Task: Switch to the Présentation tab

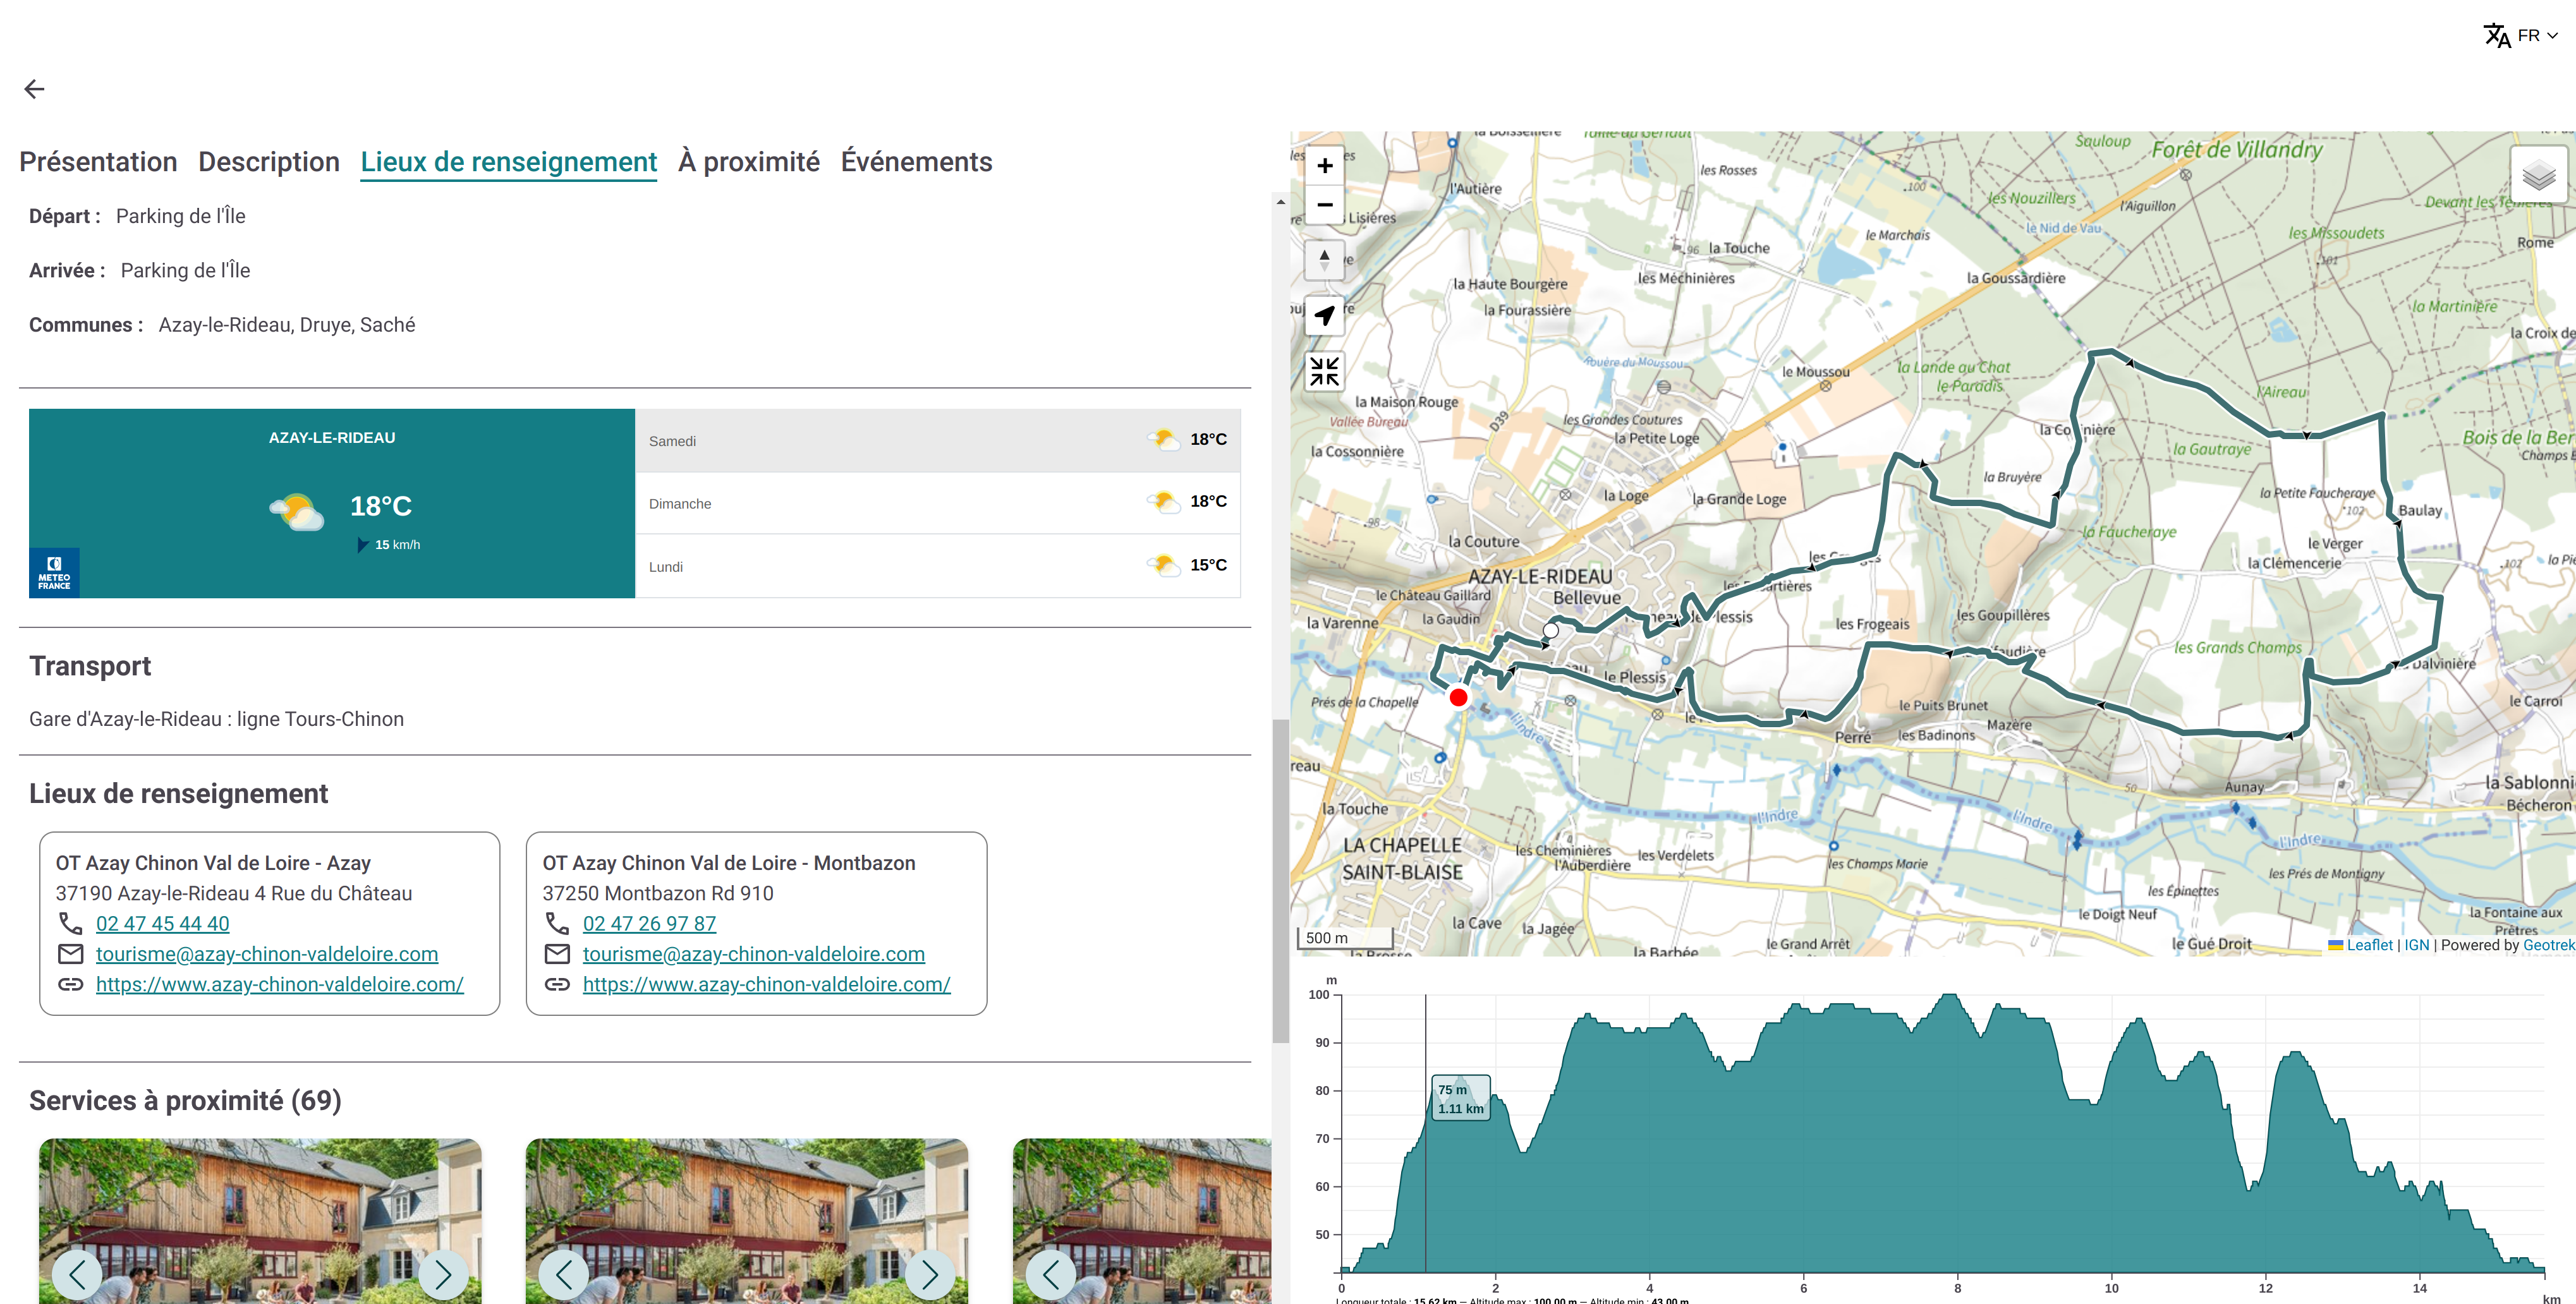Action: coord(98,162)
